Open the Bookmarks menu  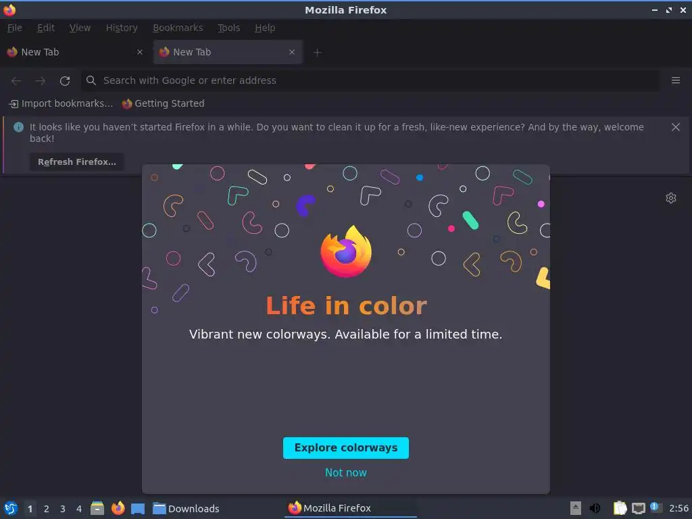tap(178, 28)
